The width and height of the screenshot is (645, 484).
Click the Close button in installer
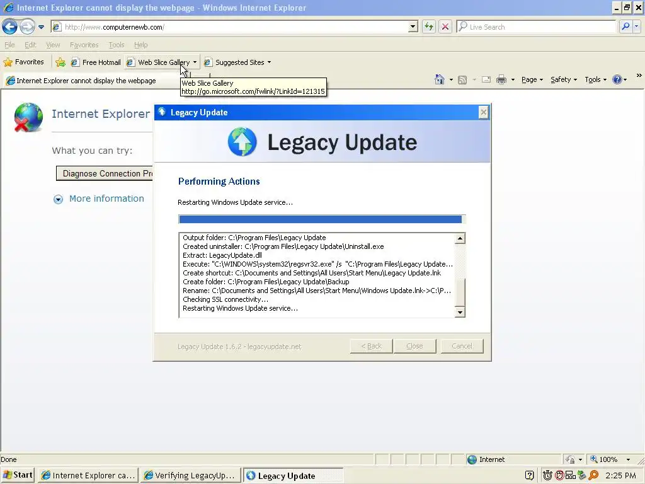414,346
